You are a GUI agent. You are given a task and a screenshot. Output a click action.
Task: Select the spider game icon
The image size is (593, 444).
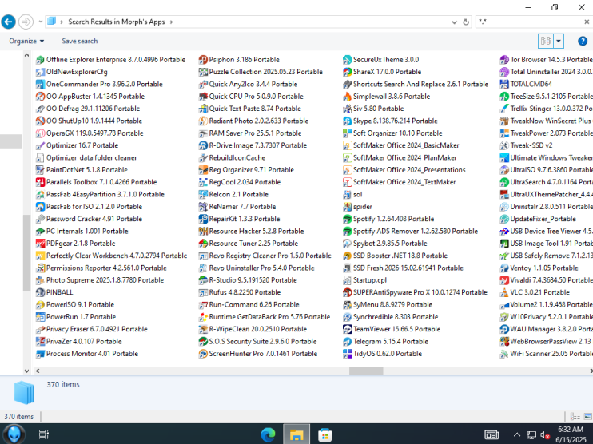coord(347,207)
